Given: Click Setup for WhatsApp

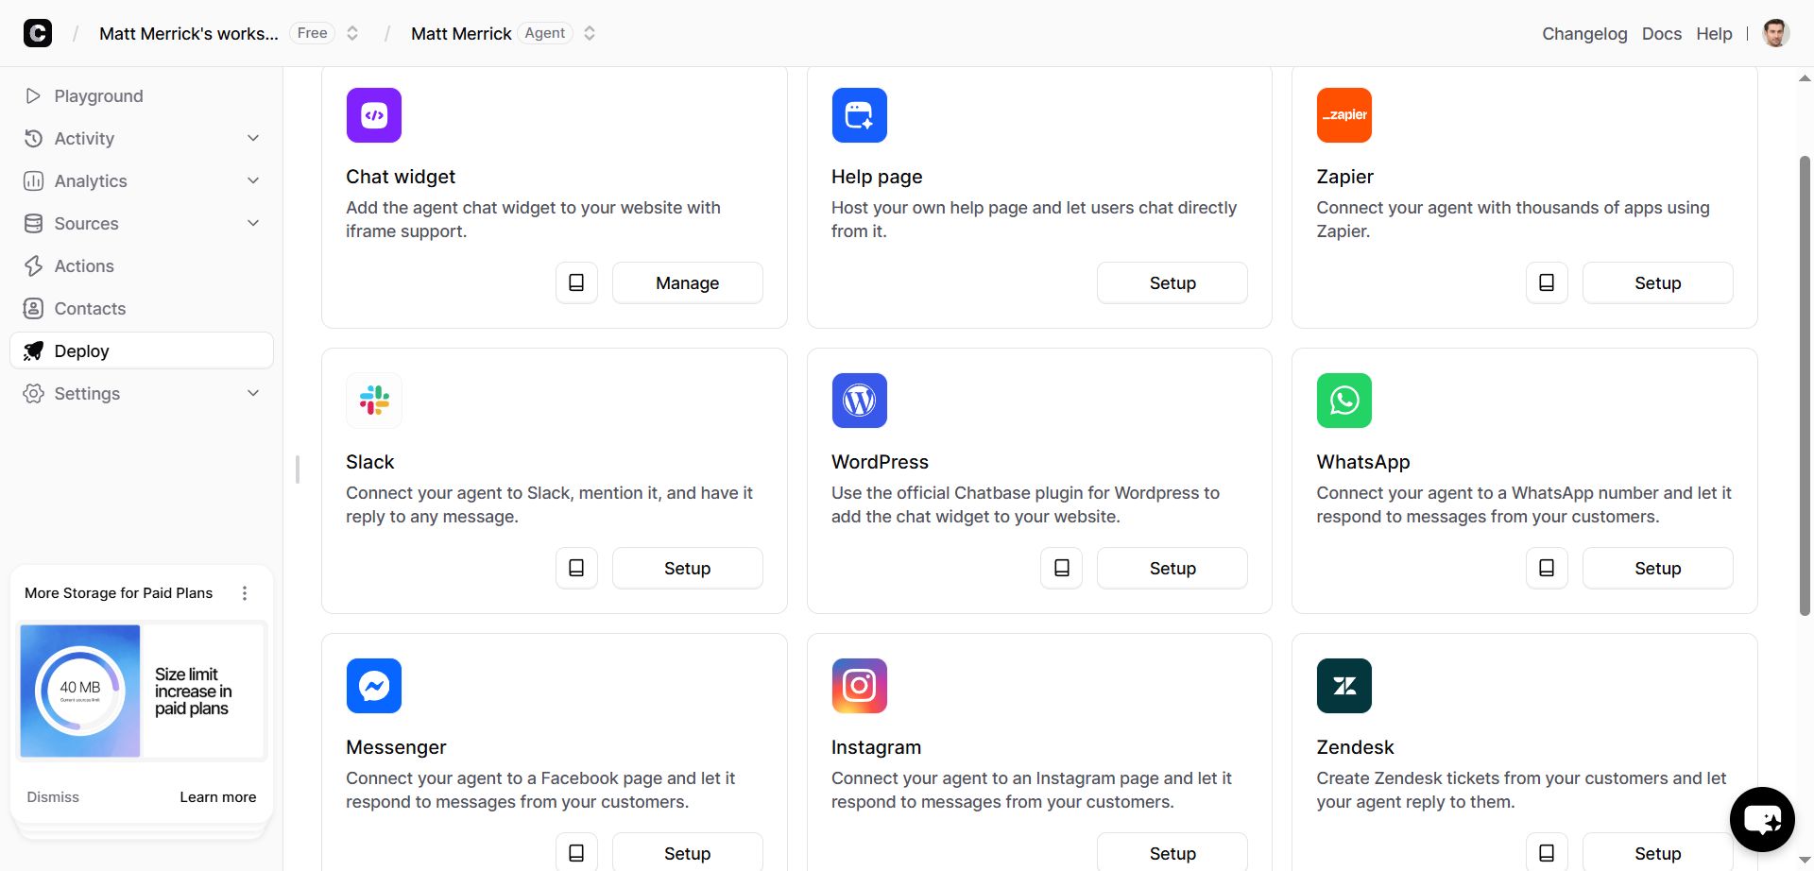Looking at the screenshot, I should point(1658,568).
